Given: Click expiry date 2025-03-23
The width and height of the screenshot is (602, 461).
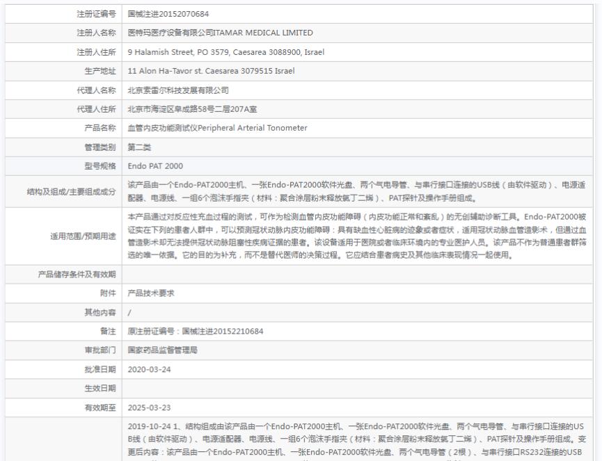Looking at the screenshot, I should tap(149, 407).
